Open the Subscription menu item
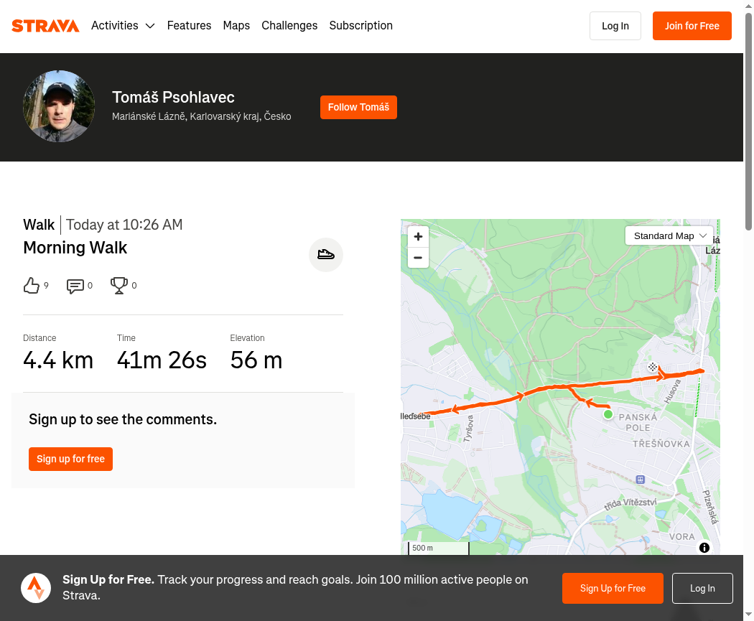754x621 pixels. 360,26
